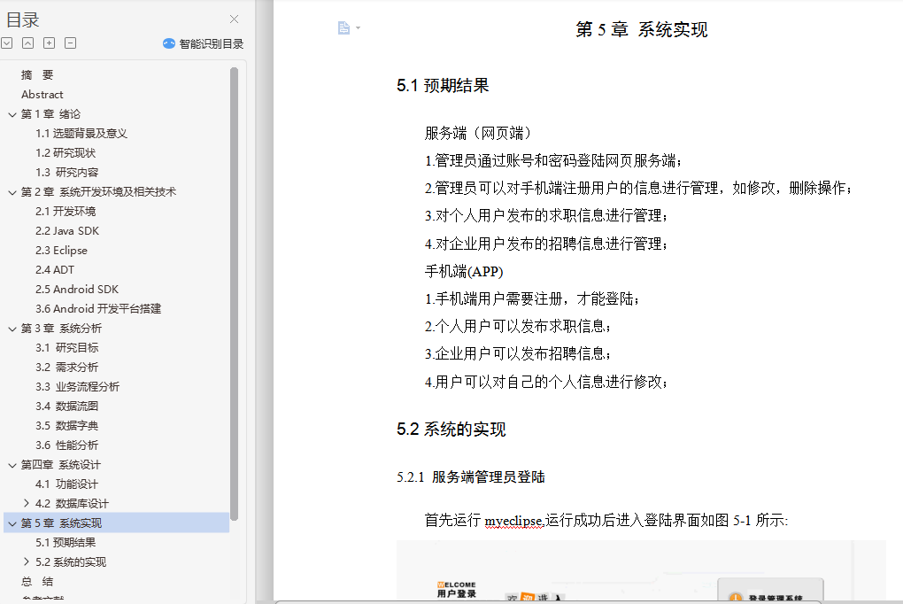This screenshot has height=604, width=903.
Task: Open the document page options icon
Action: pos(343,27)
